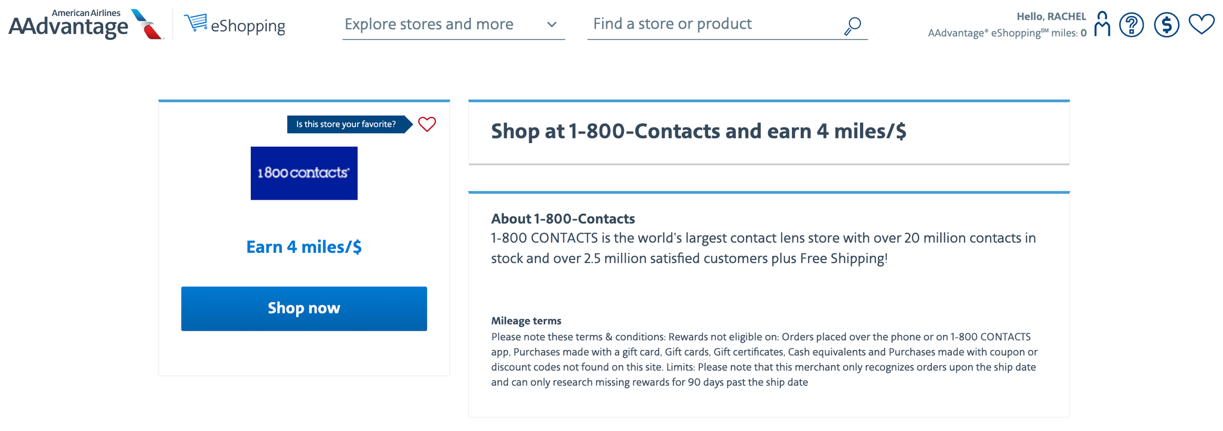Select the Hello, RACHEL greeting
The height and width of the screenshot is (431, 1223).
[x=1052, y=16]
